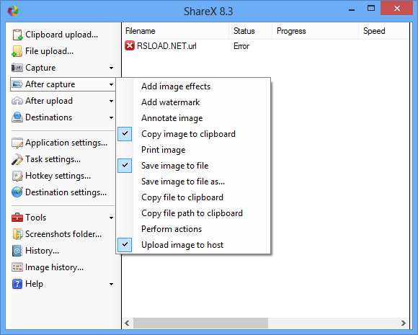Open Hotkey settings... label
The image size is (418, 335).
[x=58, y=176]
